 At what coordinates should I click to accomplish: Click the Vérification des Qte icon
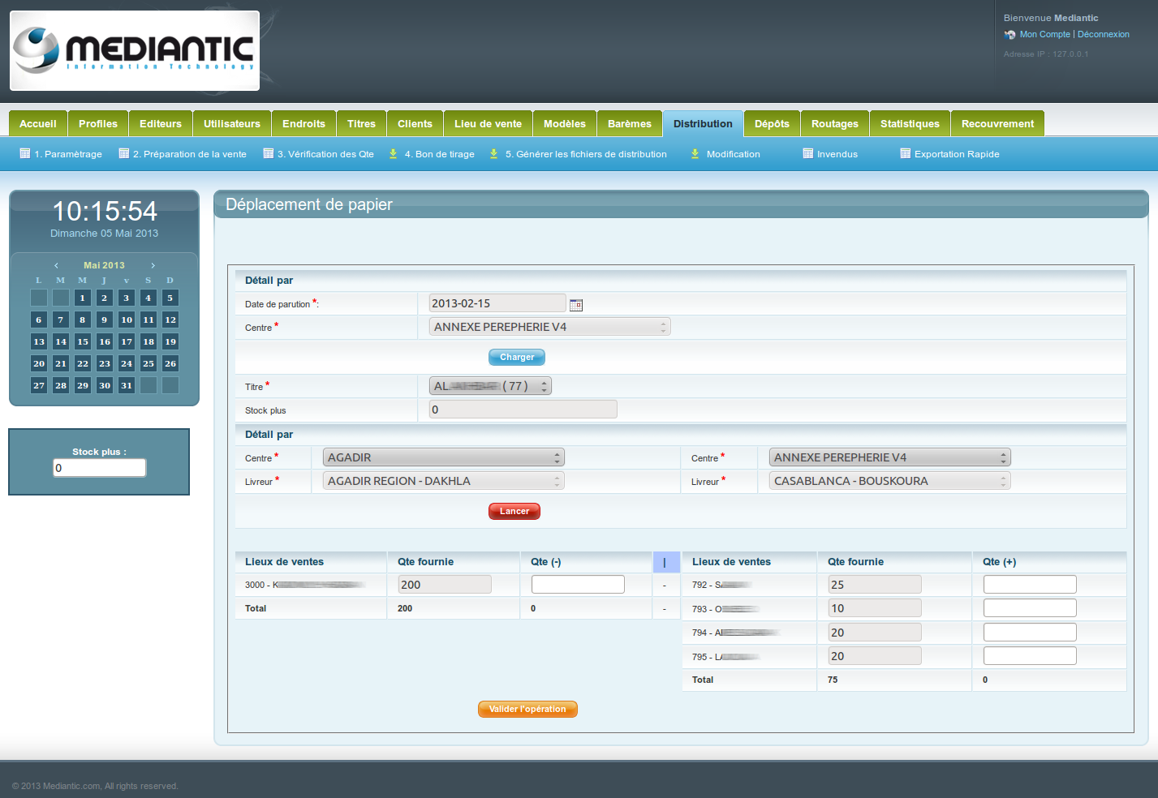pyautogui.click(x=269, y=153)
